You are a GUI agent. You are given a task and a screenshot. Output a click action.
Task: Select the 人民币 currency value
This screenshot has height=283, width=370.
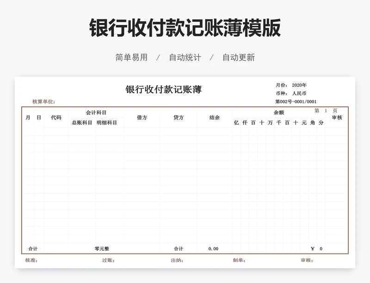click(299, 93)
